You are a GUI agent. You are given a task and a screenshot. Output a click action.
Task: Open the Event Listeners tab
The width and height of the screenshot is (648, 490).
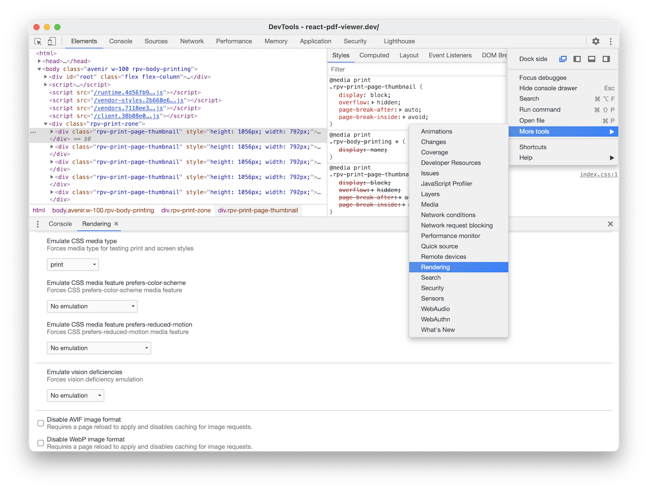pyautogui.click(x=450, y=56)
